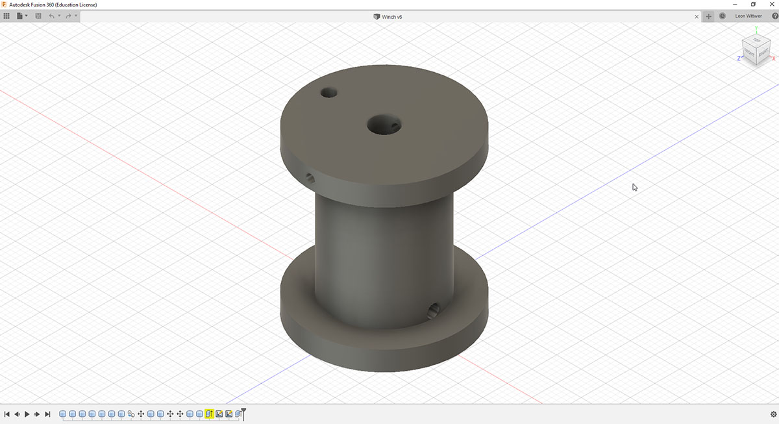
Task: Select the yellow highlighted timeline feature
Action: (x=210, y=414)
